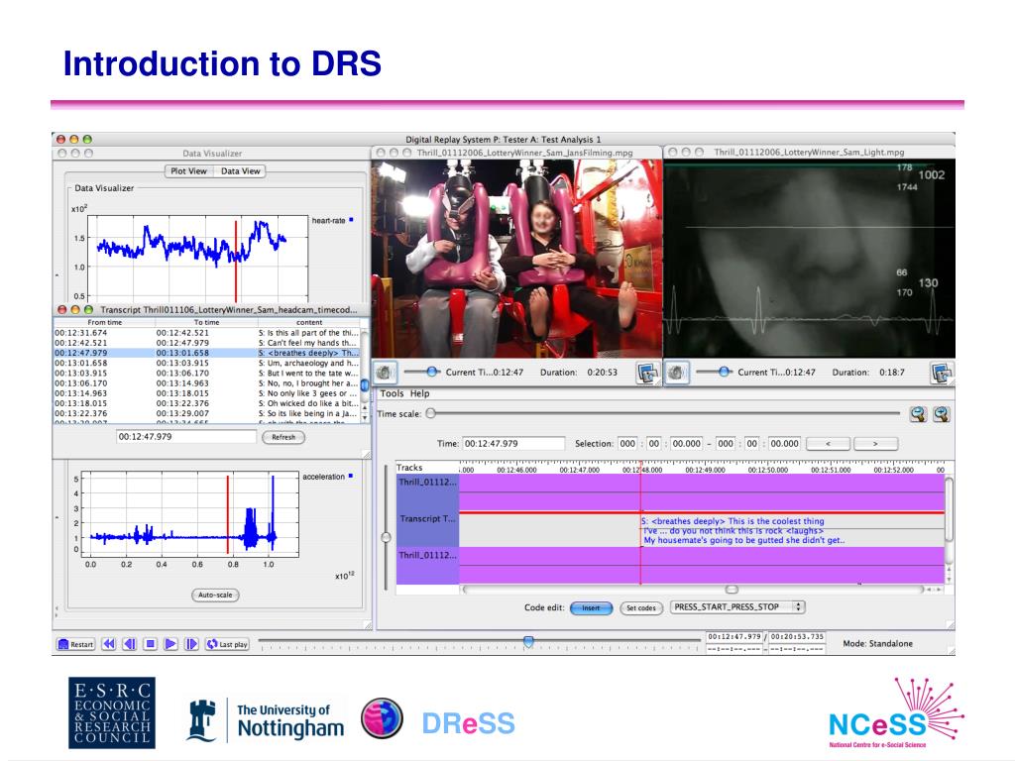Click the speaker icon in the JansFilming video window
1015x761 pixels.
tap(386, 373)
